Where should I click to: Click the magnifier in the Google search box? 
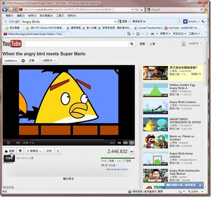[x=201, y=10]
